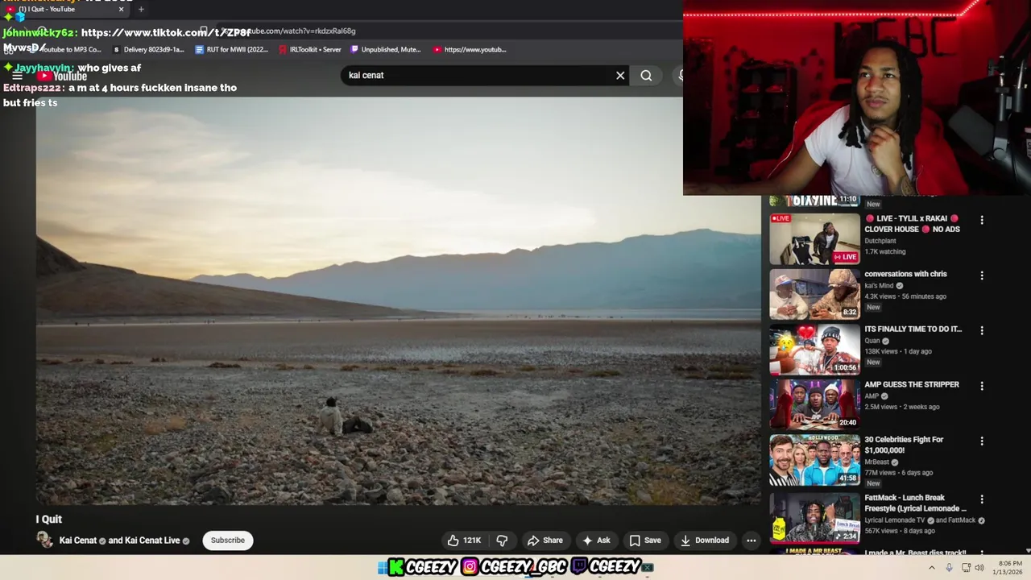Open the network tray icon
This screenshot has height=580, width=1031.
(x=966, y=567)
